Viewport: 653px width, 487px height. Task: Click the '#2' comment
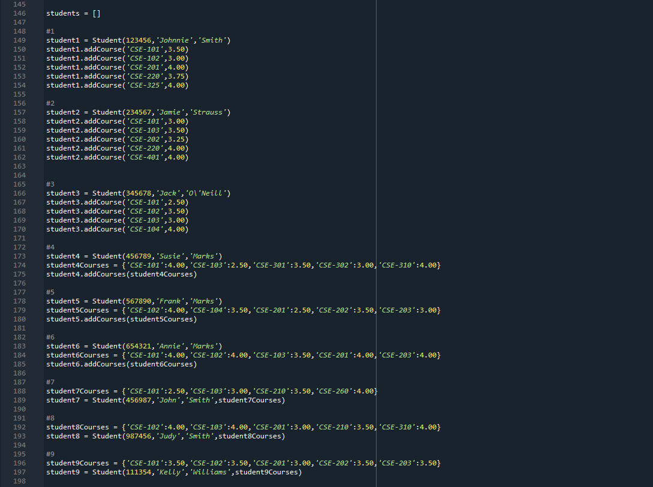[50, 103]
